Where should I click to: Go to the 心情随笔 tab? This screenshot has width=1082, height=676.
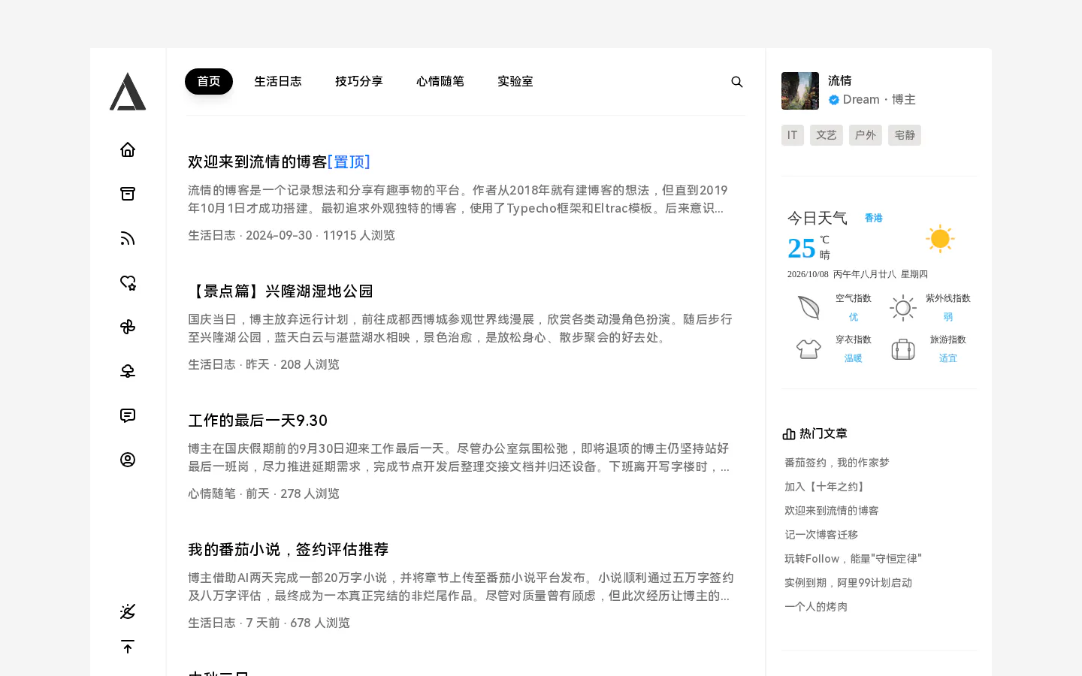pos(440,81)
